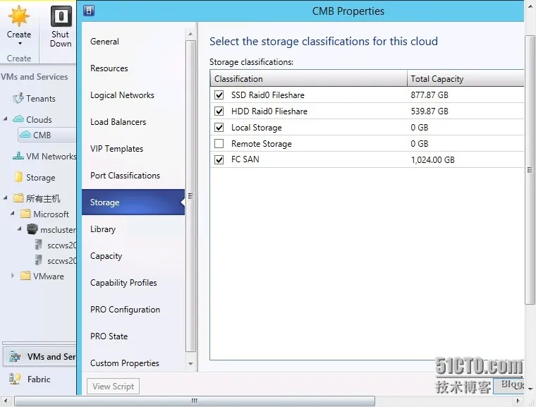Click the right-edge vertical scrollbar thumb
The image size is (536, 407).
point(530,169)
